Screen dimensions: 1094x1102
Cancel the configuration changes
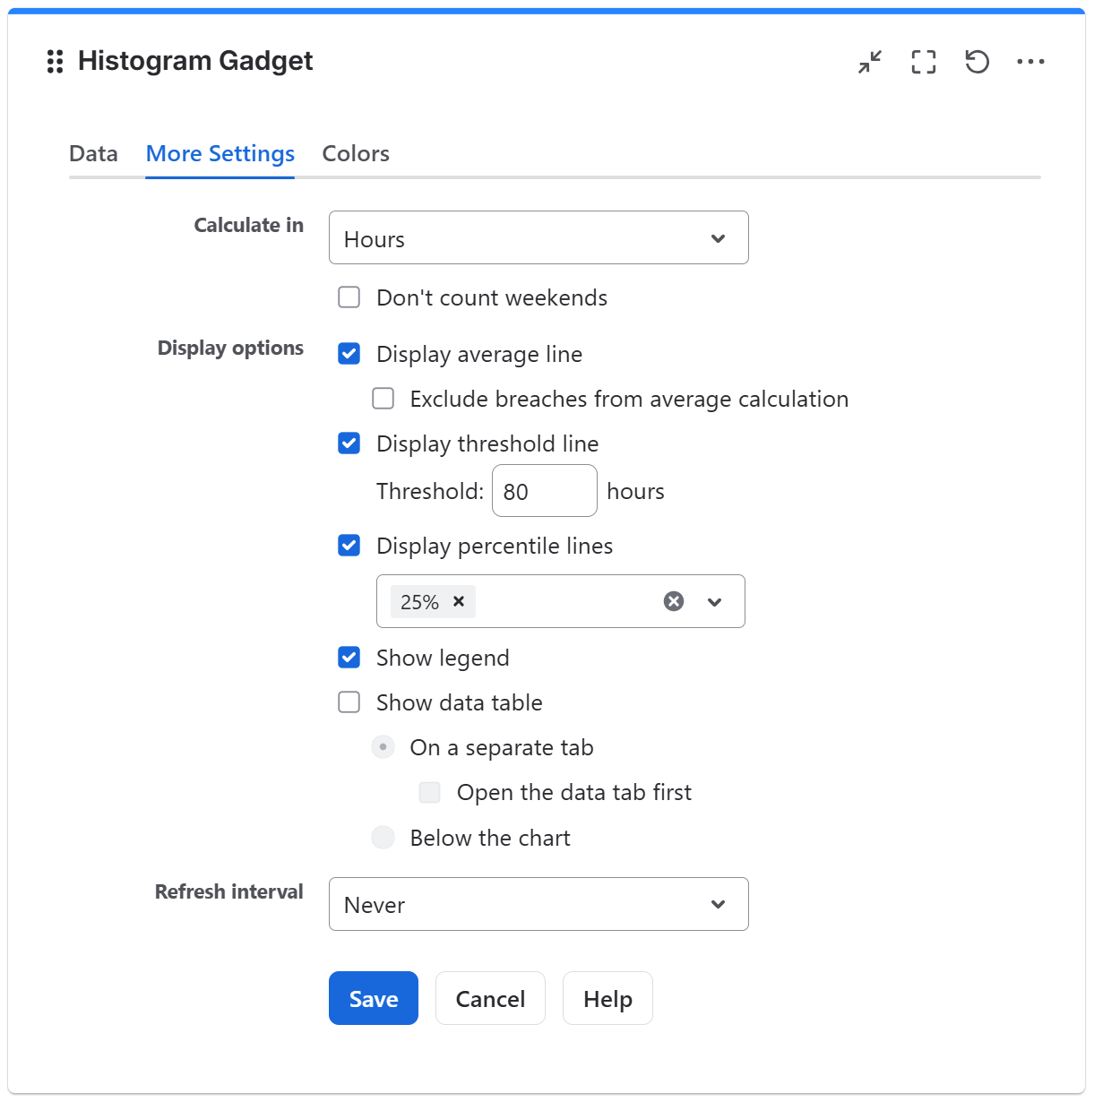(x=490, y=998)
